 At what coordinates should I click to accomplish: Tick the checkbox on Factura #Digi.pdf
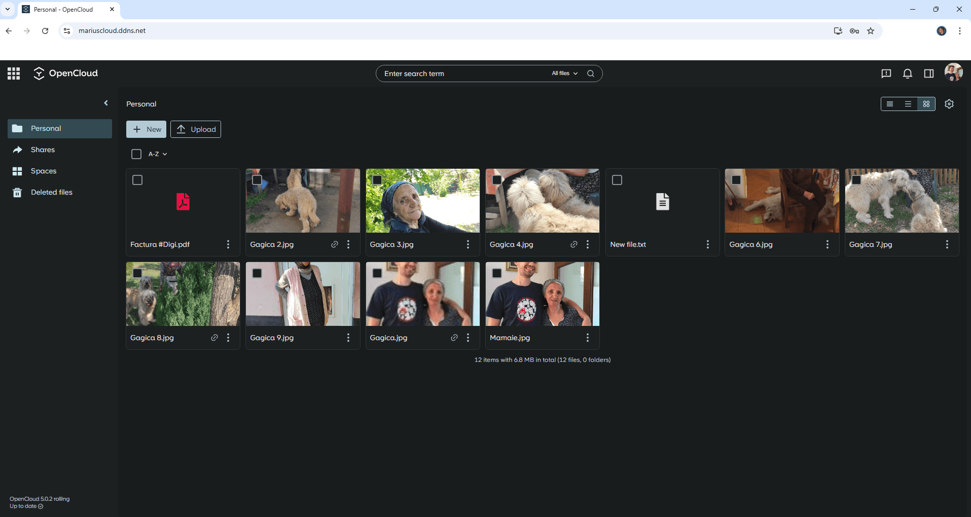click(137, 180)
